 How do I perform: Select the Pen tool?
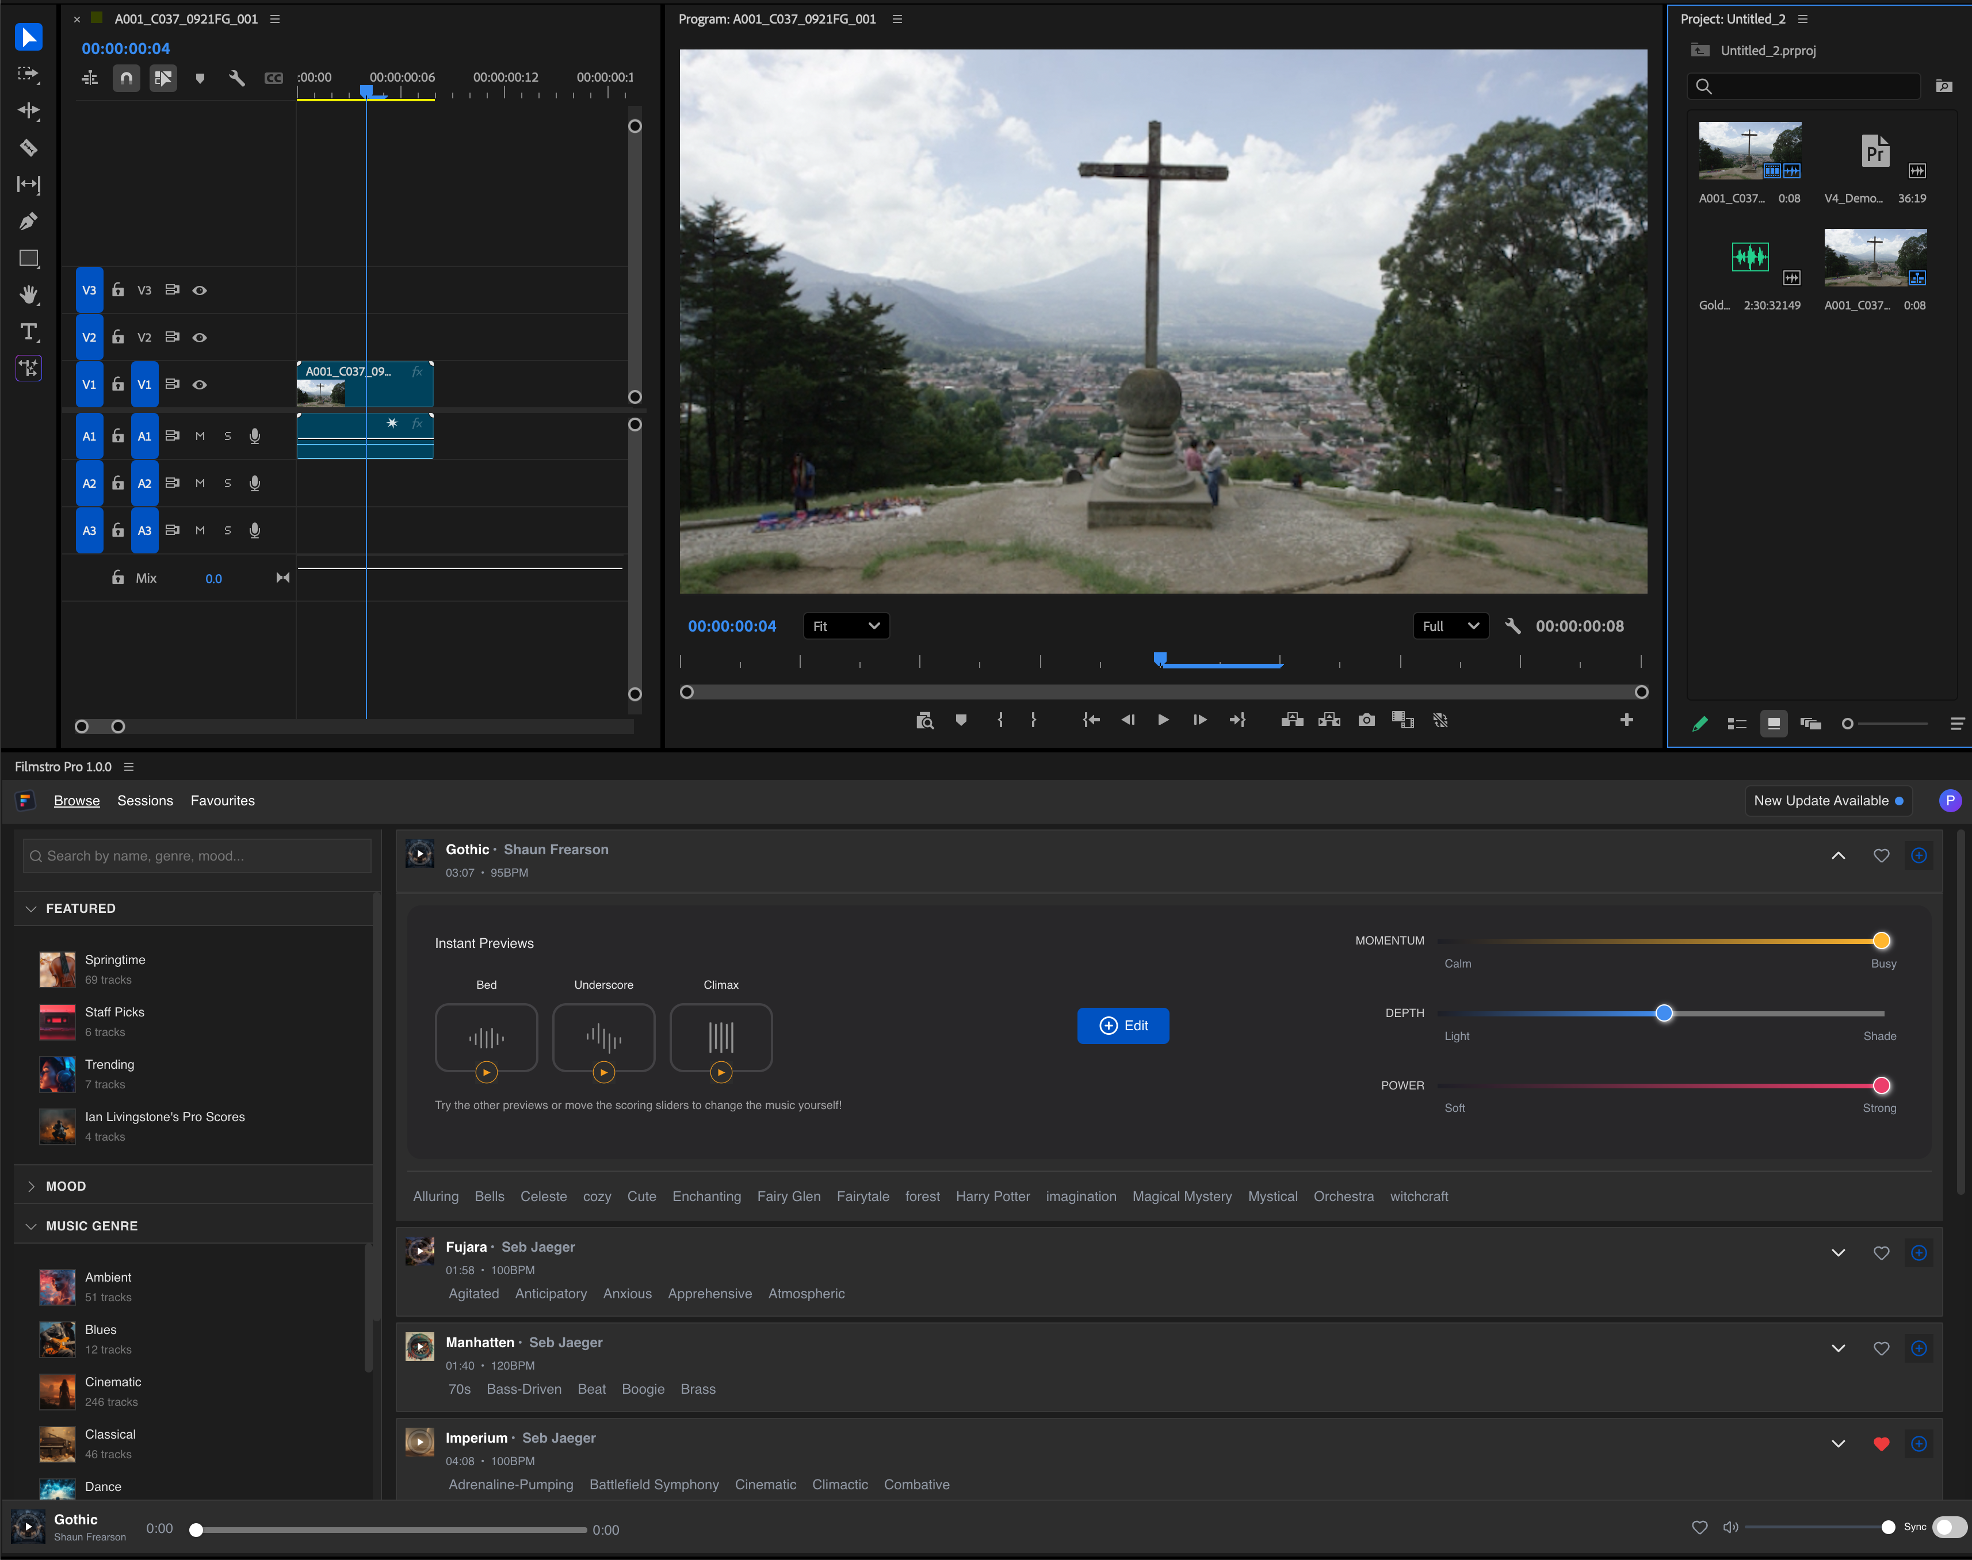pos(28,221)
